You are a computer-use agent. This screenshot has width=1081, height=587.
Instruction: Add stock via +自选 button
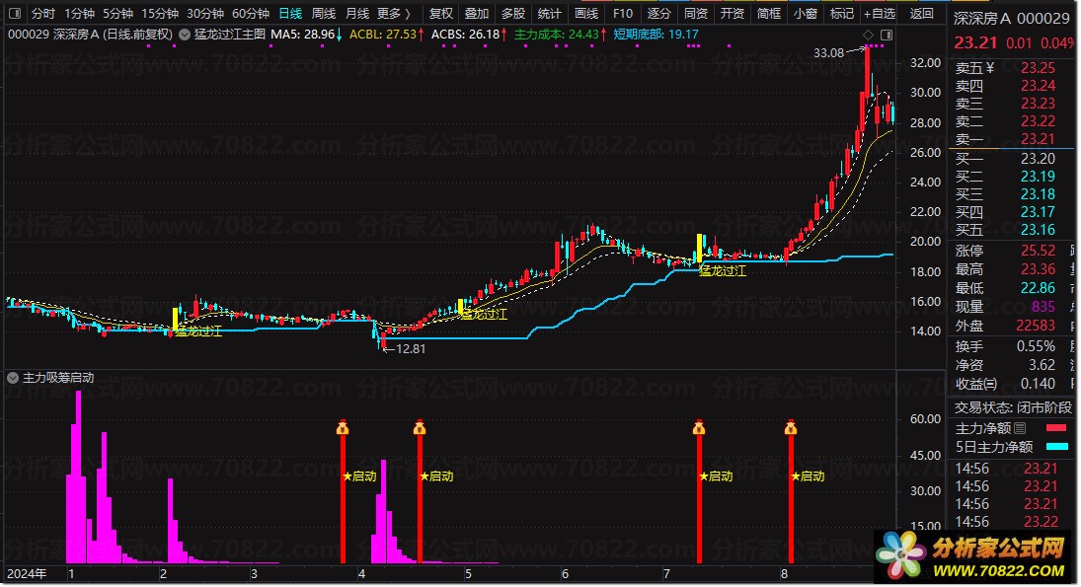pyautogui.click(x=880, y=13)
